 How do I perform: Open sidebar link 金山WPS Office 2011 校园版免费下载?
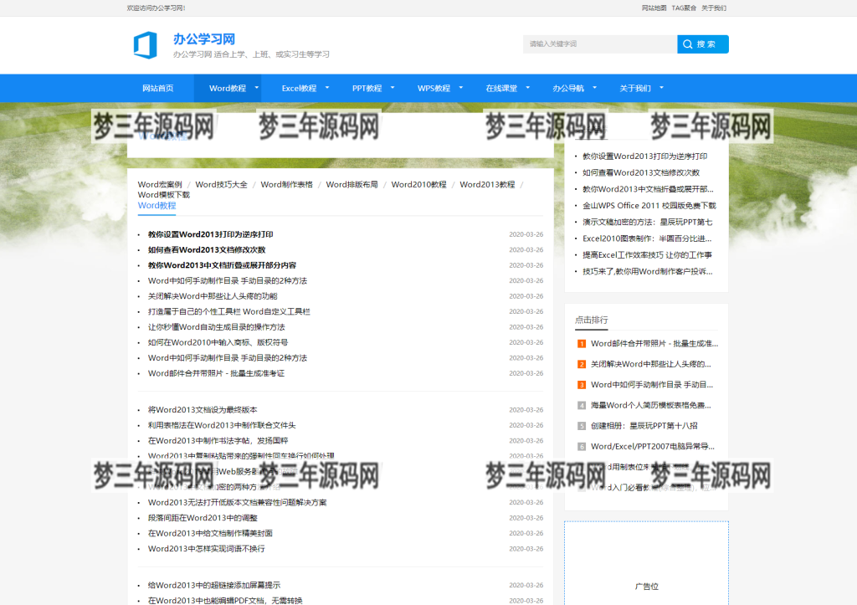649,206
